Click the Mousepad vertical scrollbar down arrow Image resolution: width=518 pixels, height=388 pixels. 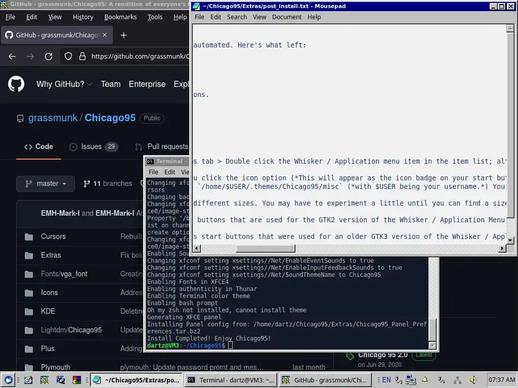pyautogui.click(x=510, y=240)
